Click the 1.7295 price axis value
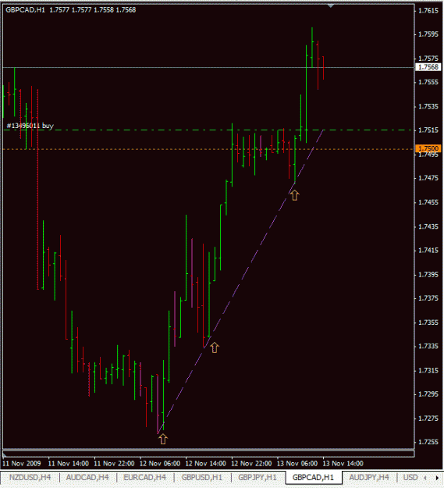444x488 pixels. 428,394
